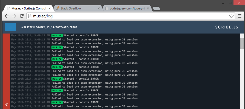Switch to the code.jquery.com tab

coord(127,8)
